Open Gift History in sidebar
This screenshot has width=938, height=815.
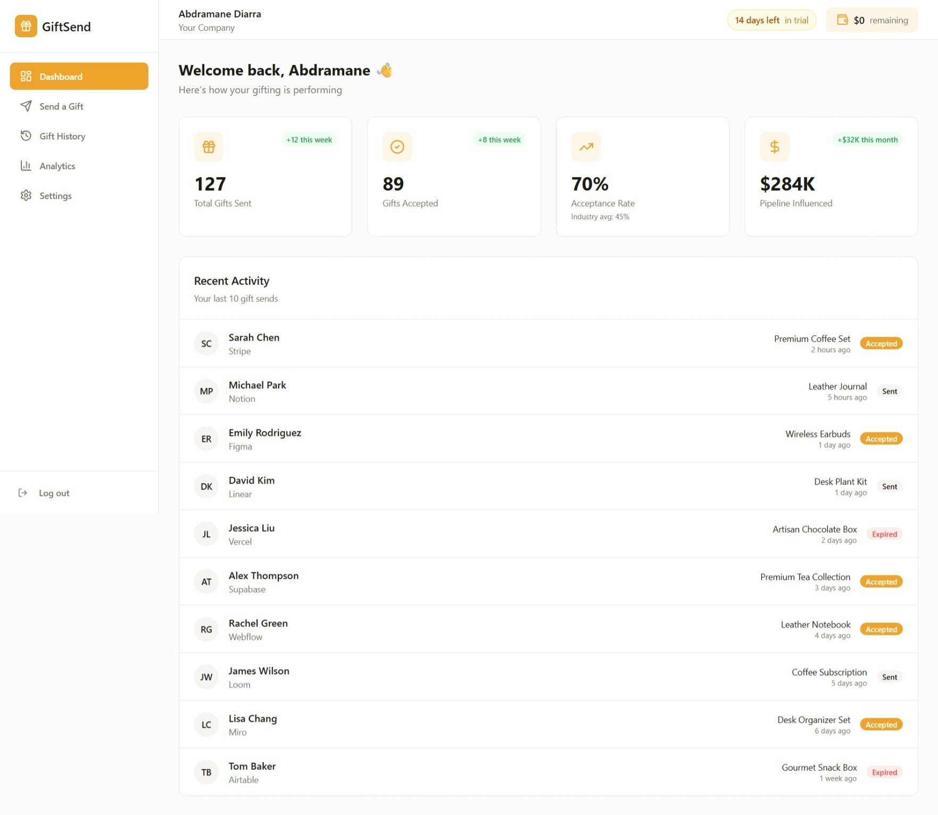click(79, 136)
